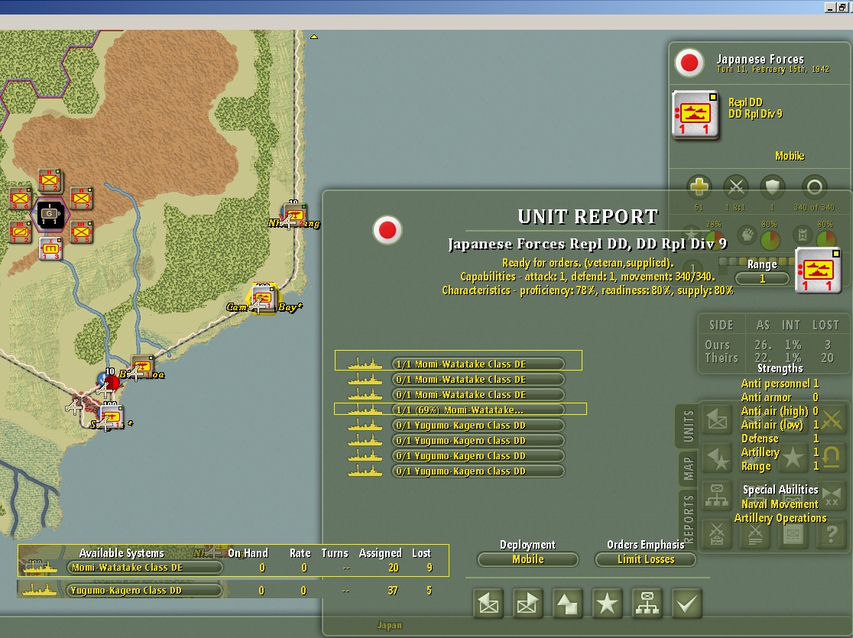This screenshot has height=638, width=853.
Task: Click the Deployment 'Mobile' button
Action: click(527, 559)
